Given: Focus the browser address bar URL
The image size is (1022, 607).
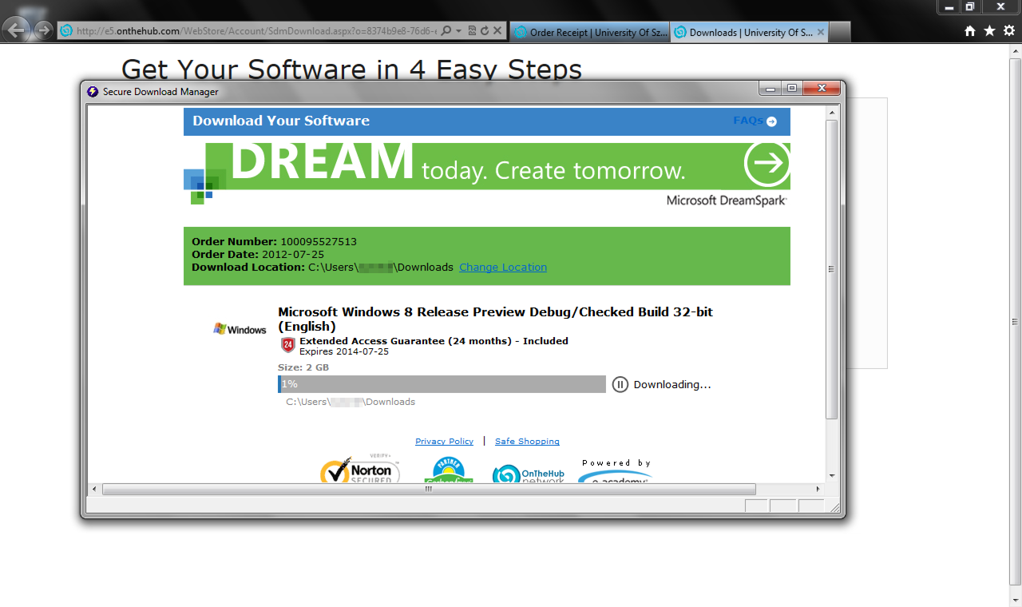Looking at the screenshot, I should (x=255, y=31).
